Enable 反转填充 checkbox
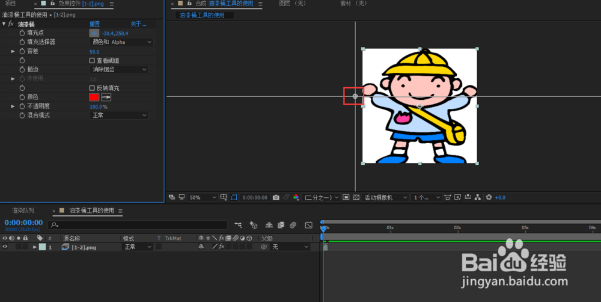 (92, 88)
